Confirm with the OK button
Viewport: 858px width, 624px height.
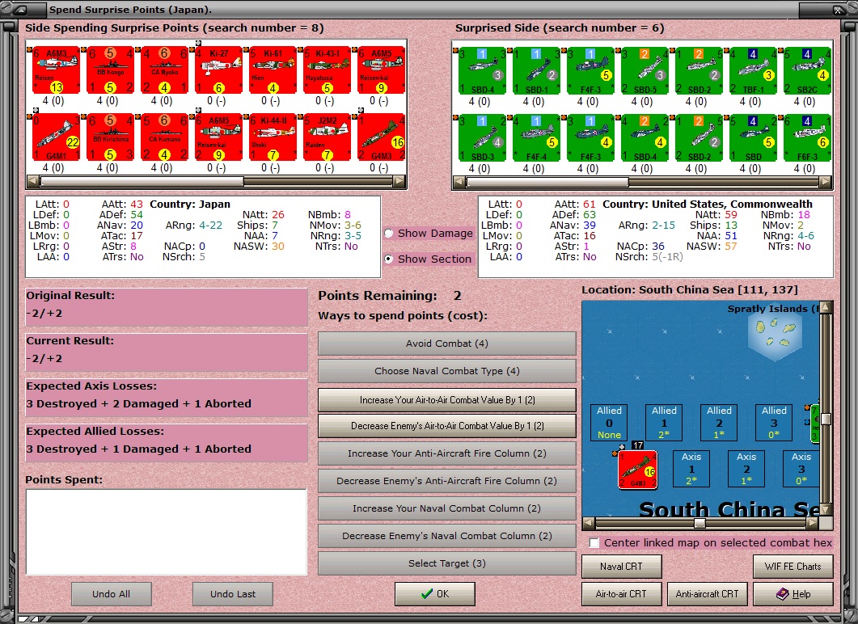tap(435, 594)
